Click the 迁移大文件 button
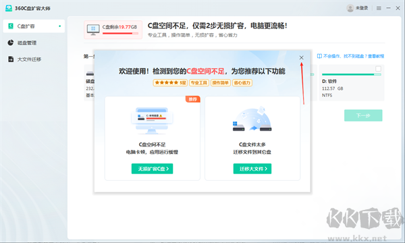405x243 pixels. [x=252, y=169]
